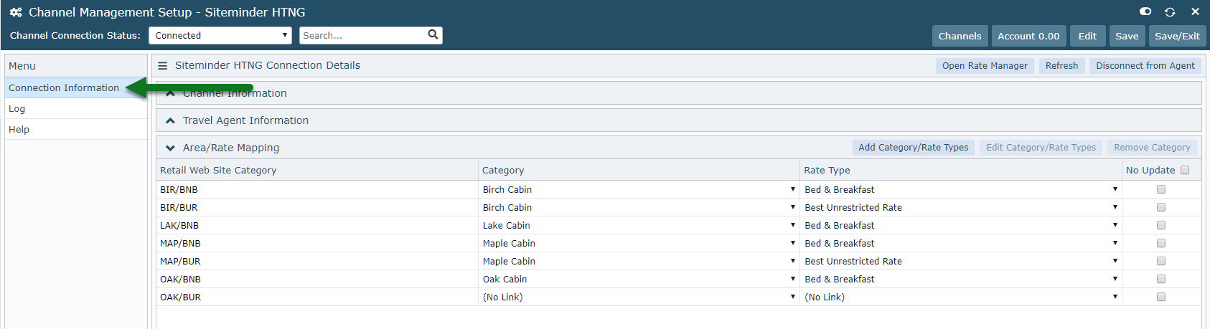Click the gears icon beside Channel Management Setup
The image size is (1210, 329).
(16, 12)
